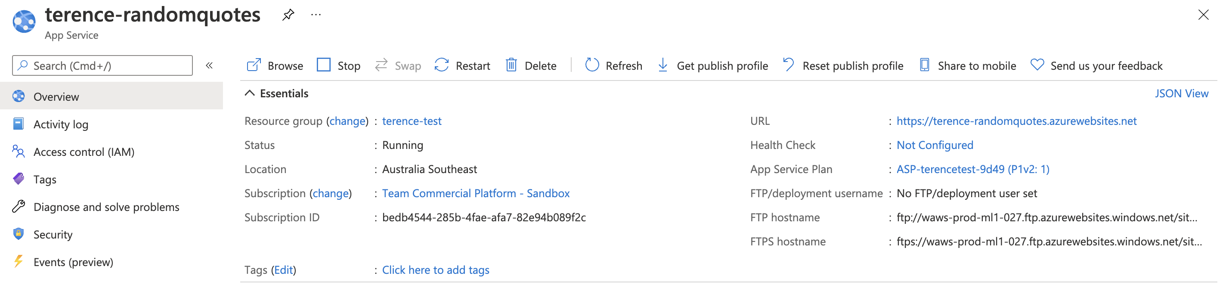Click the App Service globe icon in header
This screenshot has height=285, width=1232.
(24, 22)
